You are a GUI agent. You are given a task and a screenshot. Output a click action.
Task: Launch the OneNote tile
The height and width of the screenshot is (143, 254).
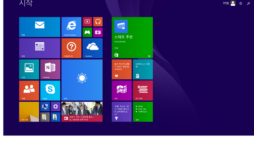[50, 69]
